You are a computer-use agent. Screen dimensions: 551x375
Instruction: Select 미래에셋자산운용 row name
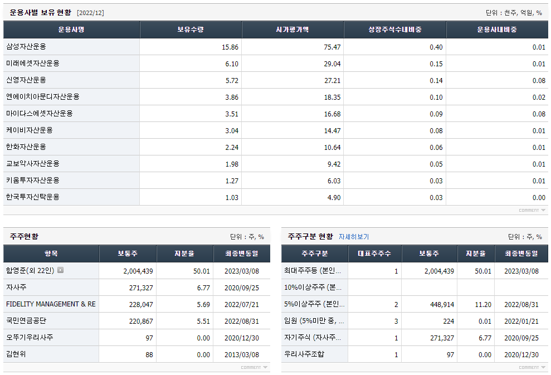[33, 64]
